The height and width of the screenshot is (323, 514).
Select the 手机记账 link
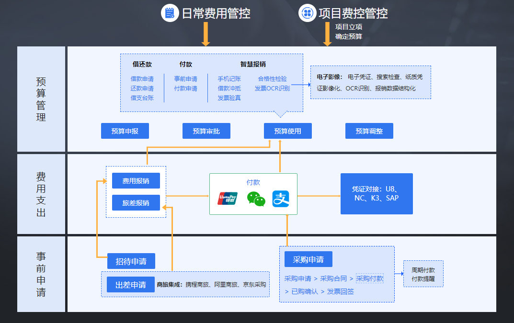coord(229,79)
